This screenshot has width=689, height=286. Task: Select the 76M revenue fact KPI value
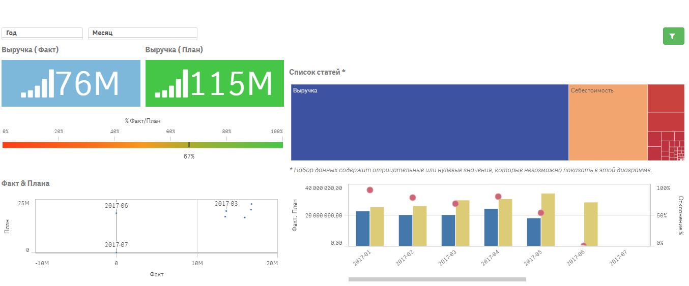[88, 84]
